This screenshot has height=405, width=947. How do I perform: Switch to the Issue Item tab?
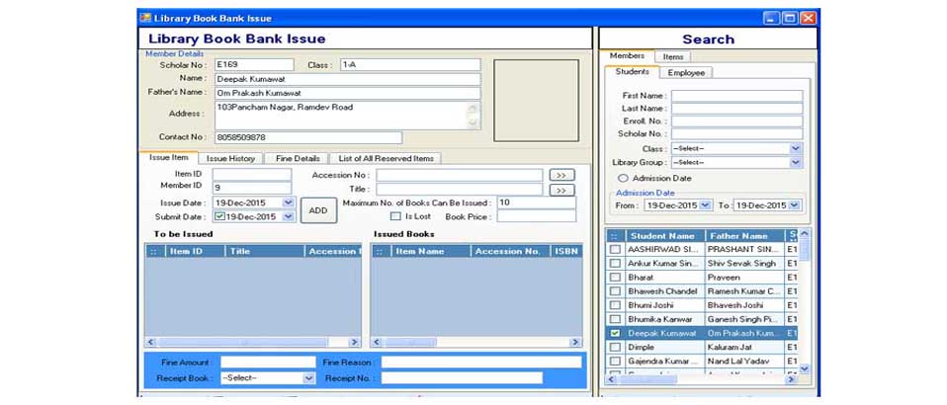pos(168,157)
